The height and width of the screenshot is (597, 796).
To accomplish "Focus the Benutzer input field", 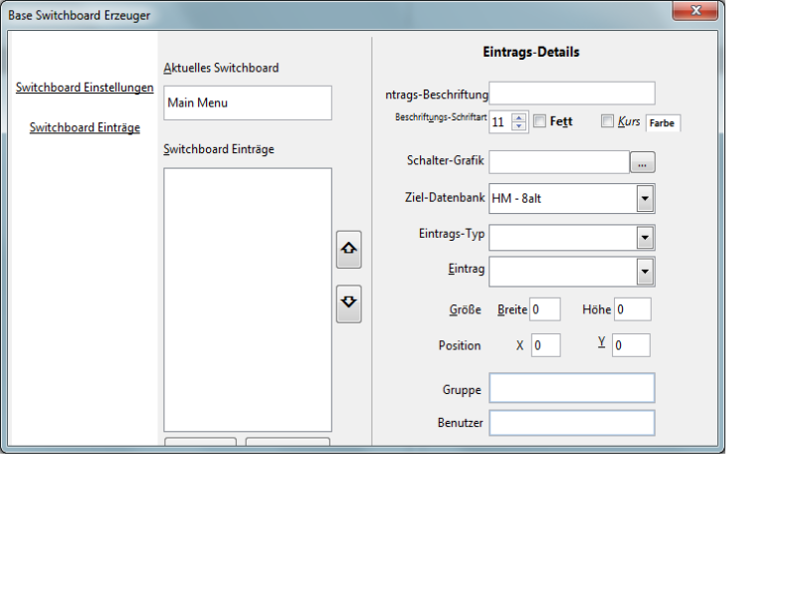I will 571,423.
